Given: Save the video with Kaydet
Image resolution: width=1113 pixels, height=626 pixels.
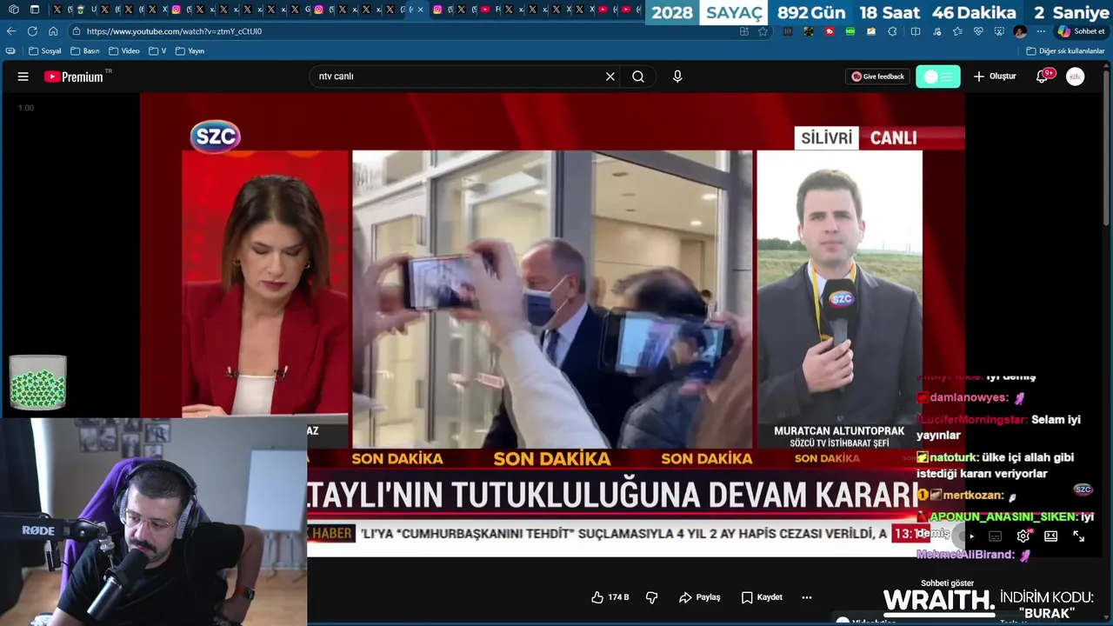Looking at the screenshot, I should pyautogui.click(x=762, y=597).
